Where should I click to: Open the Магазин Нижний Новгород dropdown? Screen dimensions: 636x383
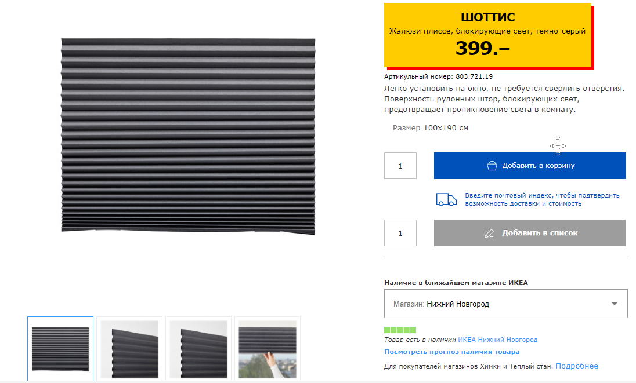point(506,304)
